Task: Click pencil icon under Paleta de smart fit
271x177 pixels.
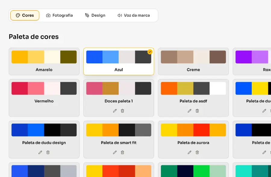Action: [115, 152]
